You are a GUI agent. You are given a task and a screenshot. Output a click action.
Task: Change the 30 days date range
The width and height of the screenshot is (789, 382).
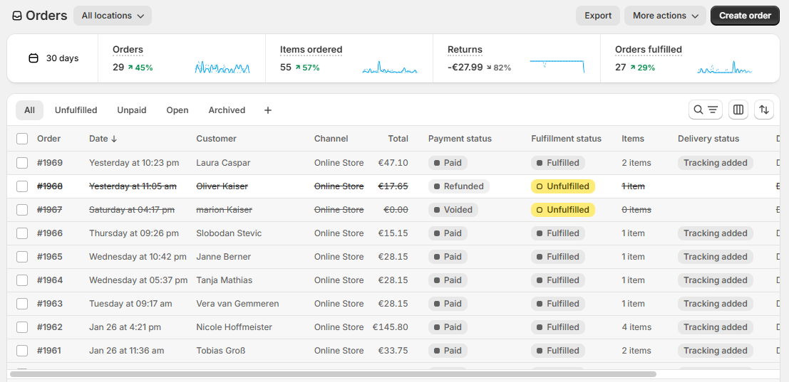pyautogui.click(x=53, y=58)
